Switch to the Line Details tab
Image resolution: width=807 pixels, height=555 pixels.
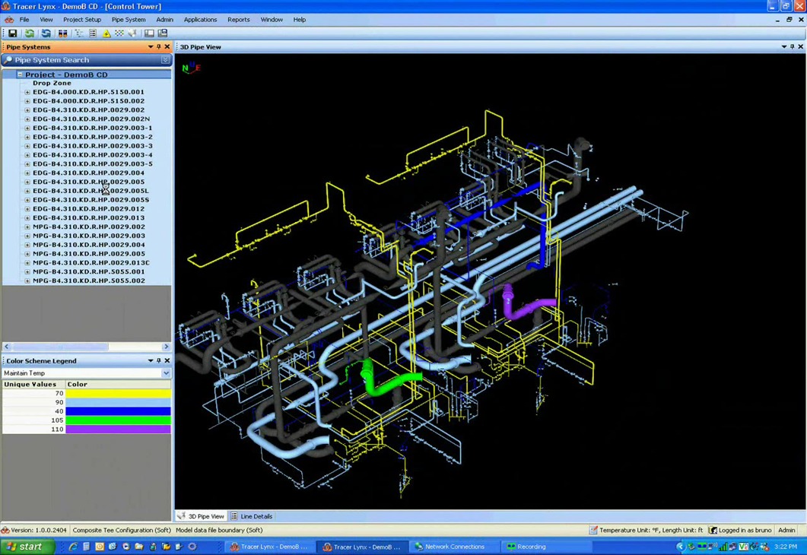(x=252, y=516)
